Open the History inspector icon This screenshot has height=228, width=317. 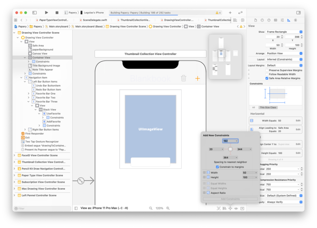click(x=262, y=20)
